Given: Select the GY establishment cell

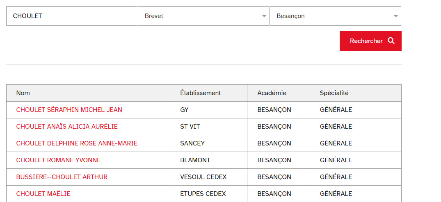Looking at the screenshot, I should pyautogui.click(x=209, y=110).
